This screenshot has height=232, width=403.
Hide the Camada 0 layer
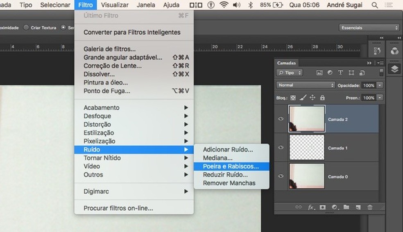click(281, 176)
